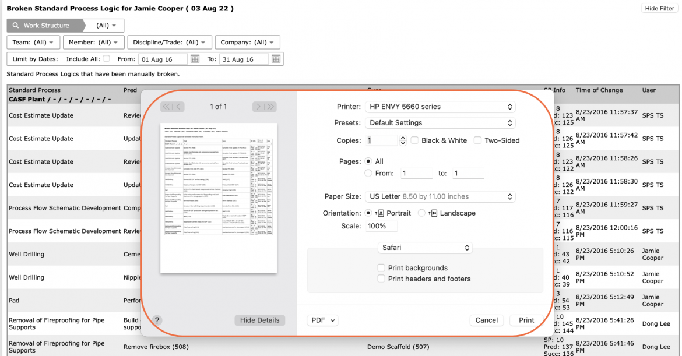The width and height of the screenshot is (682, 356).
Task: Click Time of Change column header
Action: point(599,90)
